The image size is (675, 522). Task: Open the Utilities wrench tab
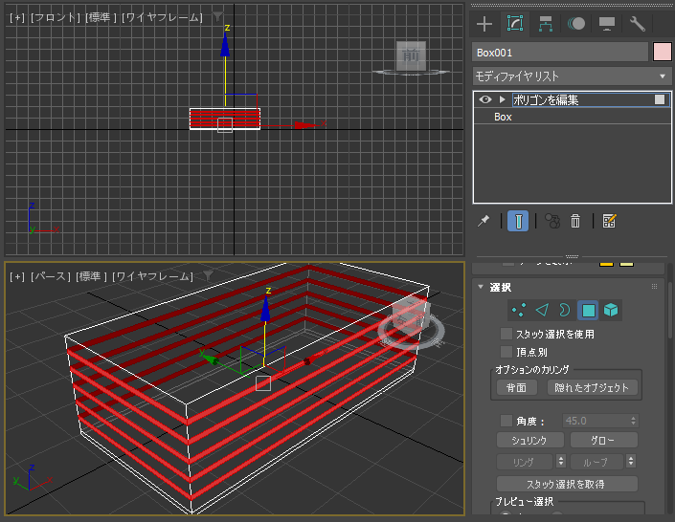pyautogui.click(x=637, y=24)
